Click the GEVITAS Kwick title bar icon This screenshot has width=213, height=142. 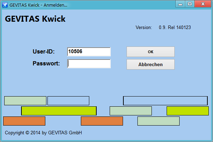pyautogui.click(x=5, y=5)
